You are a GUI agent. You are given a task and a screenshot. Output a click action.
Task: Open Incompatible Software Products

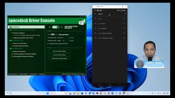coord(23,56)
